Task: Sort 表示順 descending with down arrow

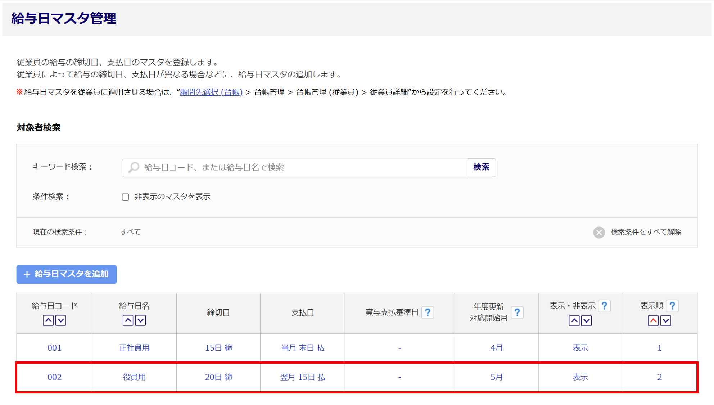Action: (x=666, y=320)
